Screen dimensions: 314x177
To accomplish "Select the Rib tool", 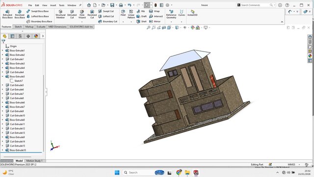I will click(141, 11).
